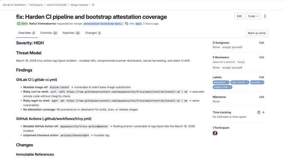Click the Immutable References heading

tap(35, 154)
